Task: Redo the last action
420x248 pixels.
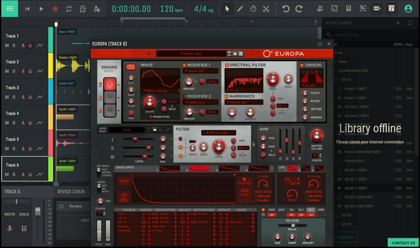Action: [299, 9]
